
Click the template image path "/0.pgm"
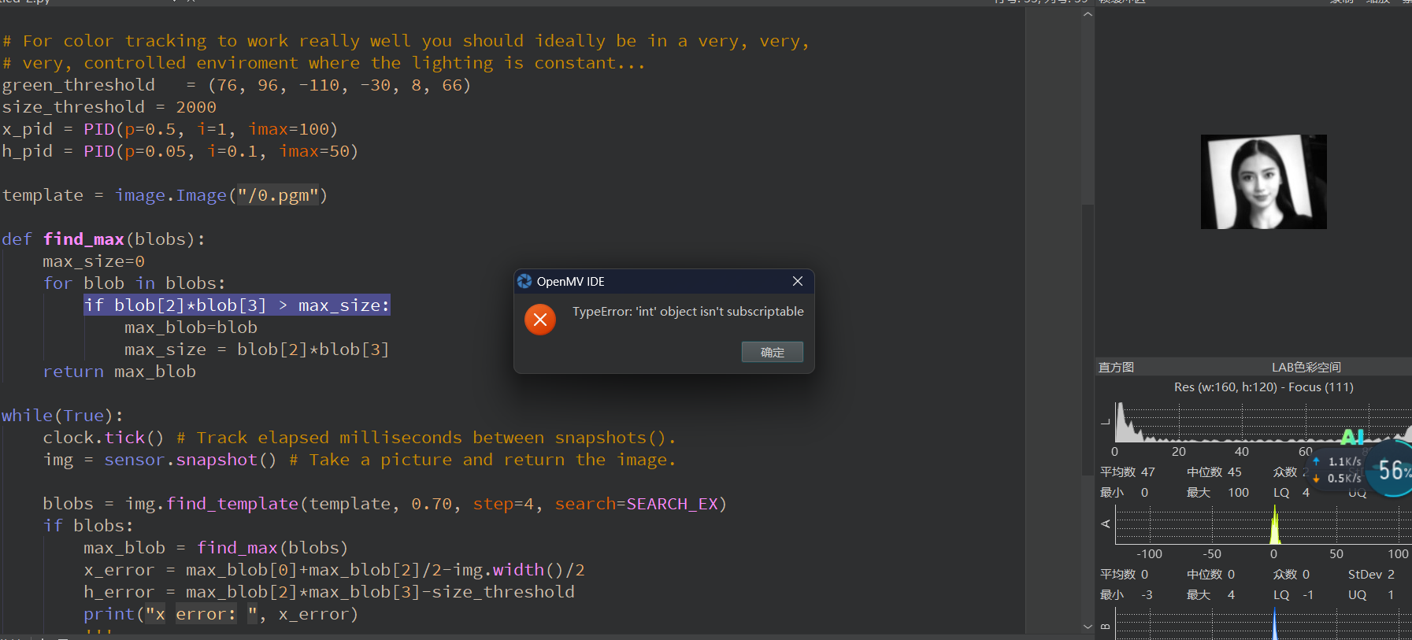click(278, 195)
